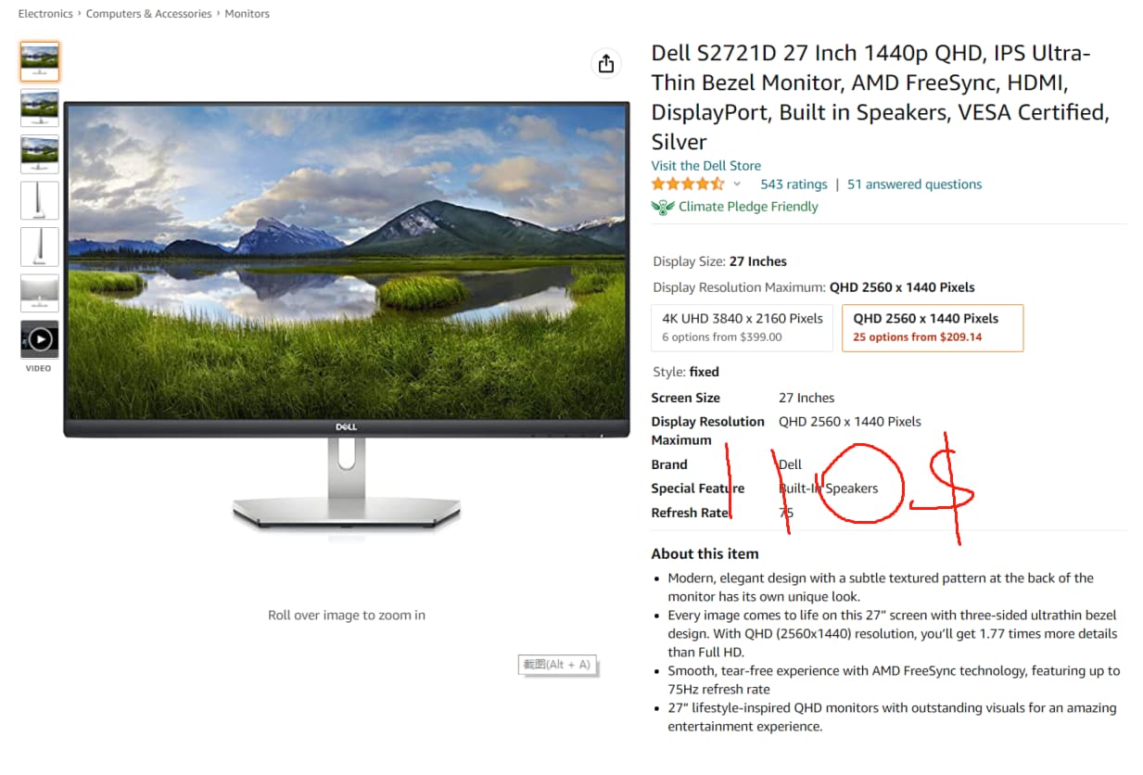Image resolution: width=1143 pixels, height=775 pixels.
Task: Choose the 4K UHD 3840 x 2160 option
Action: coord(742,327)
